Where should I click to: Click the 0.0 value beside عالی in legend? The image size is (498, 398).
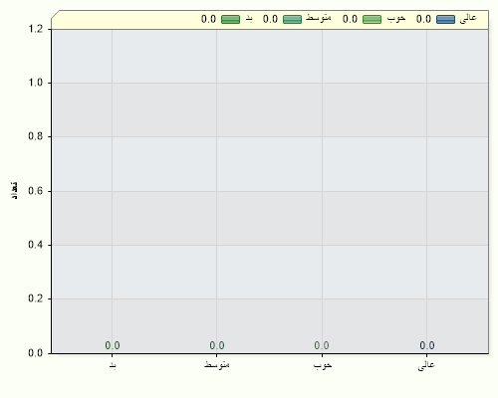[x=423, y=19]
